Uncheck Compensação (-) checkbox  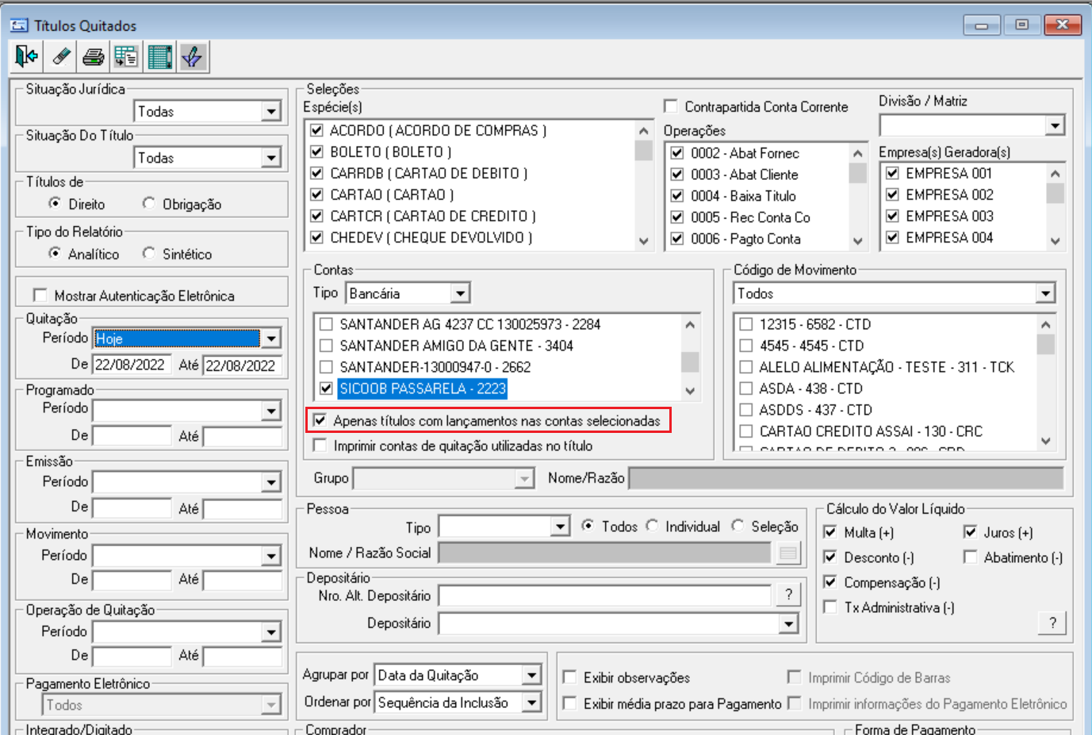click(830, 582)
